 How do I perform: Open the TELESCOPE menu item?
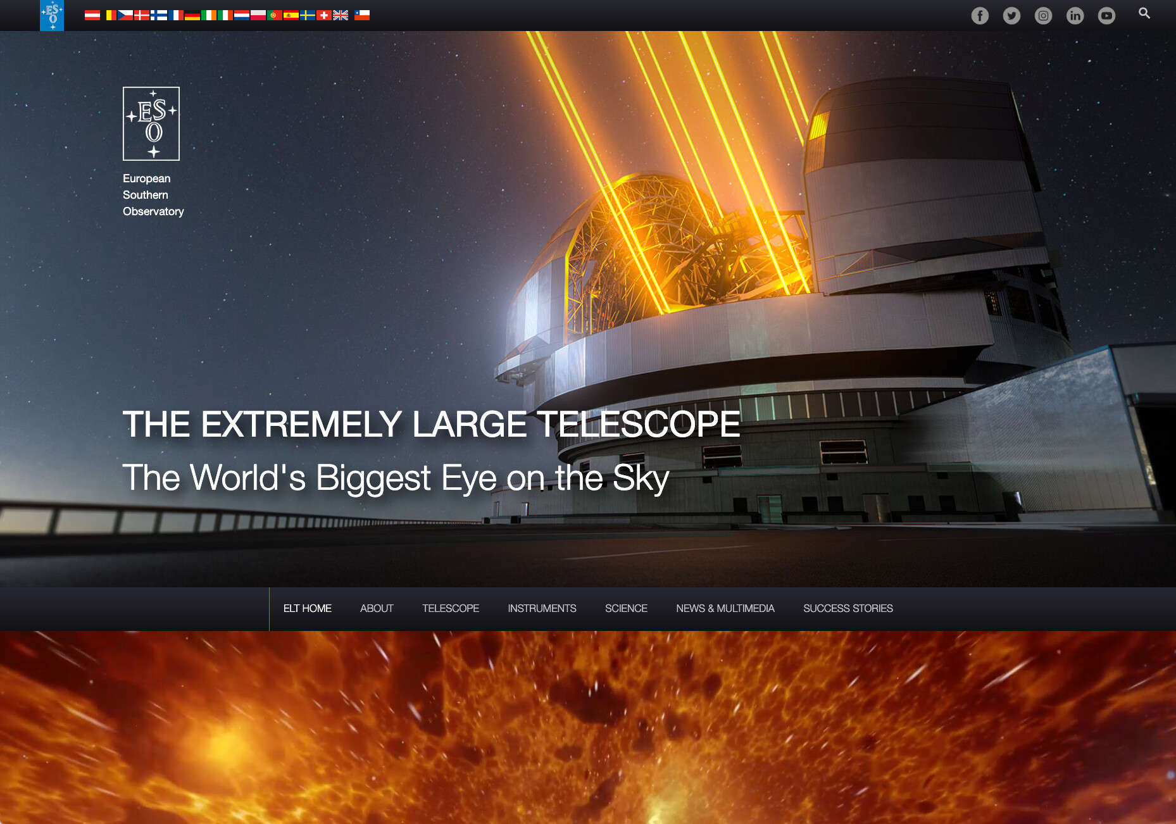pyautogui.click(x=451, y=608)
